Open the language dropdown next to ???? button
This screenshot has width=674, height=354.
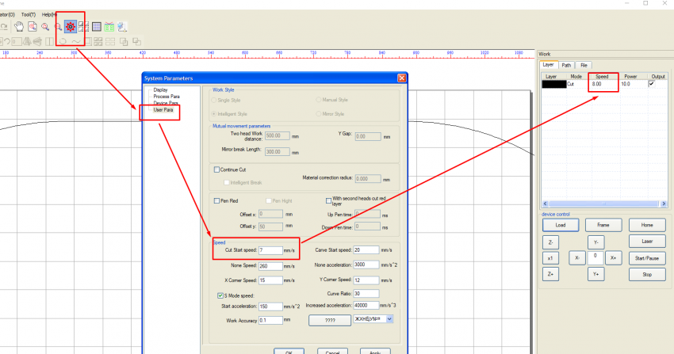(389, 319)
